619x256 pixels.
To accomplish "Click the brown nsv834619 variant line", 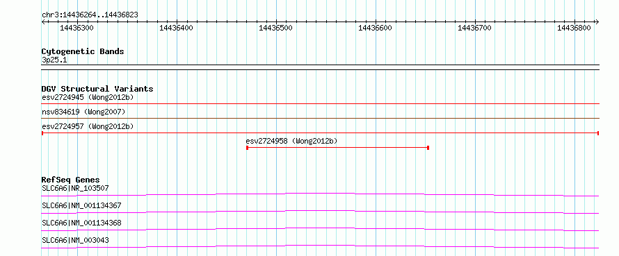I will 320,118.
